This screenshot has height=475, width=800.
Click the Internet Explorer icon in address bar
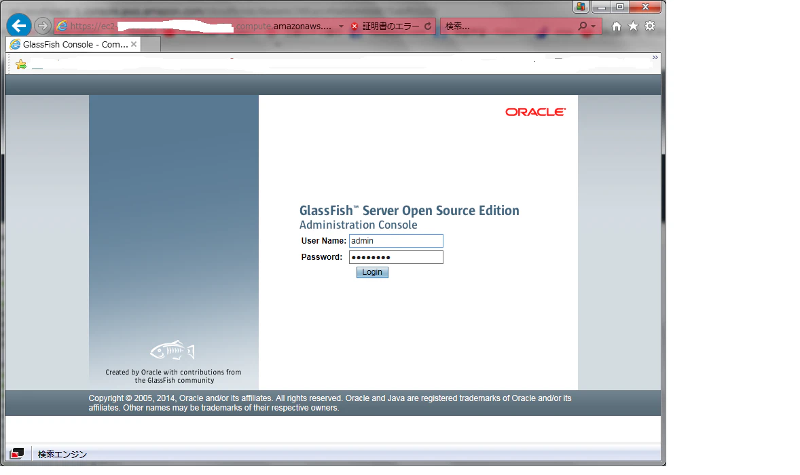[62, 26]
